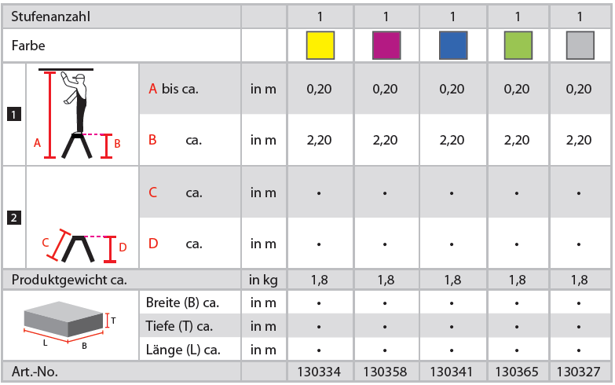Click the red letter D in the table
This screenshot has width=615, height=385.
tap(153, 244)
